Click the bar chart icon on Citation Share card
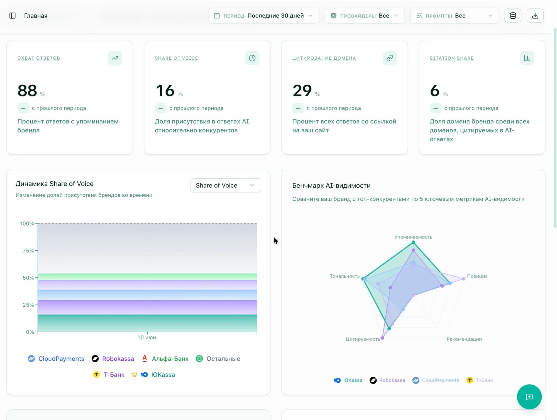Screen dimensions: 557x420 coord(527,58)
